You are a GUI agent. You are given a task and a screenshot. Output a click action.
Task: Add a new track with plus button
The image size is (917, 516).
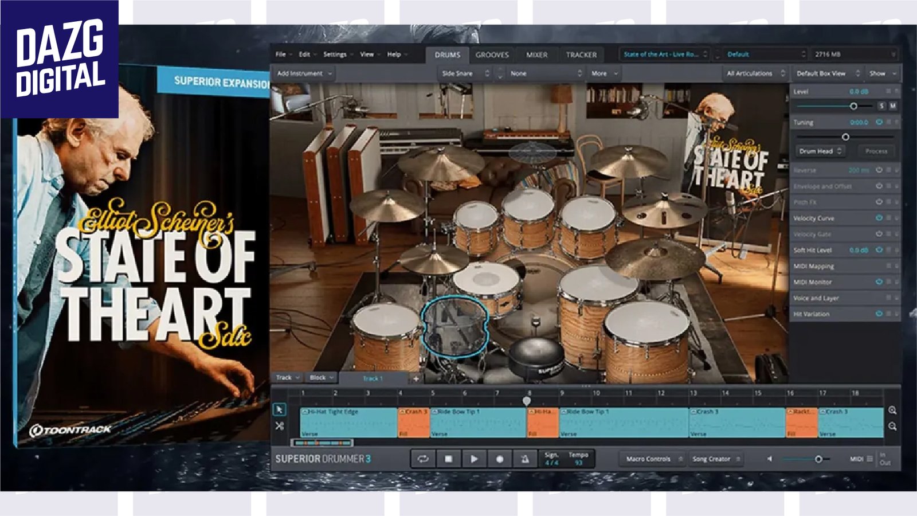(x=416, y=378)
